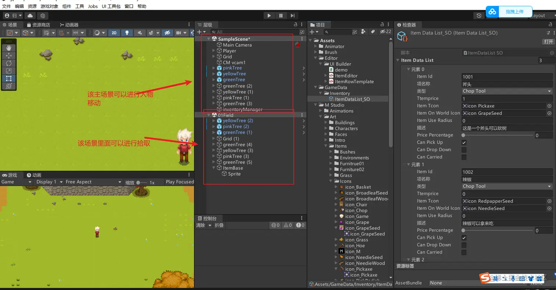Uncheck Can Pick Up for element 0
Image resolution: width=556 pixels, height=290 pixels.
coord(464,142)
